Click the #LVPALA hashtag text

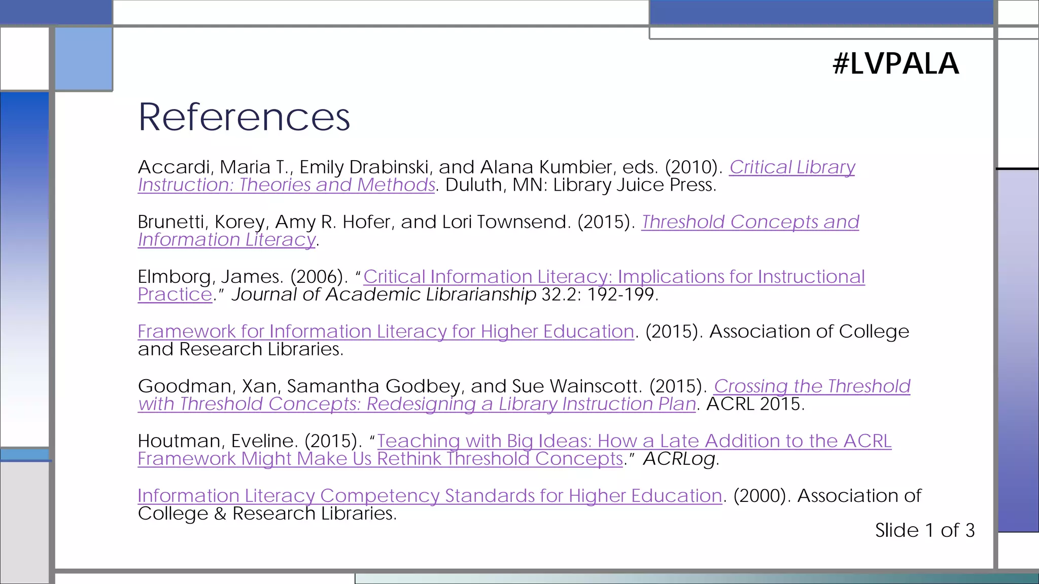point(896,64)
